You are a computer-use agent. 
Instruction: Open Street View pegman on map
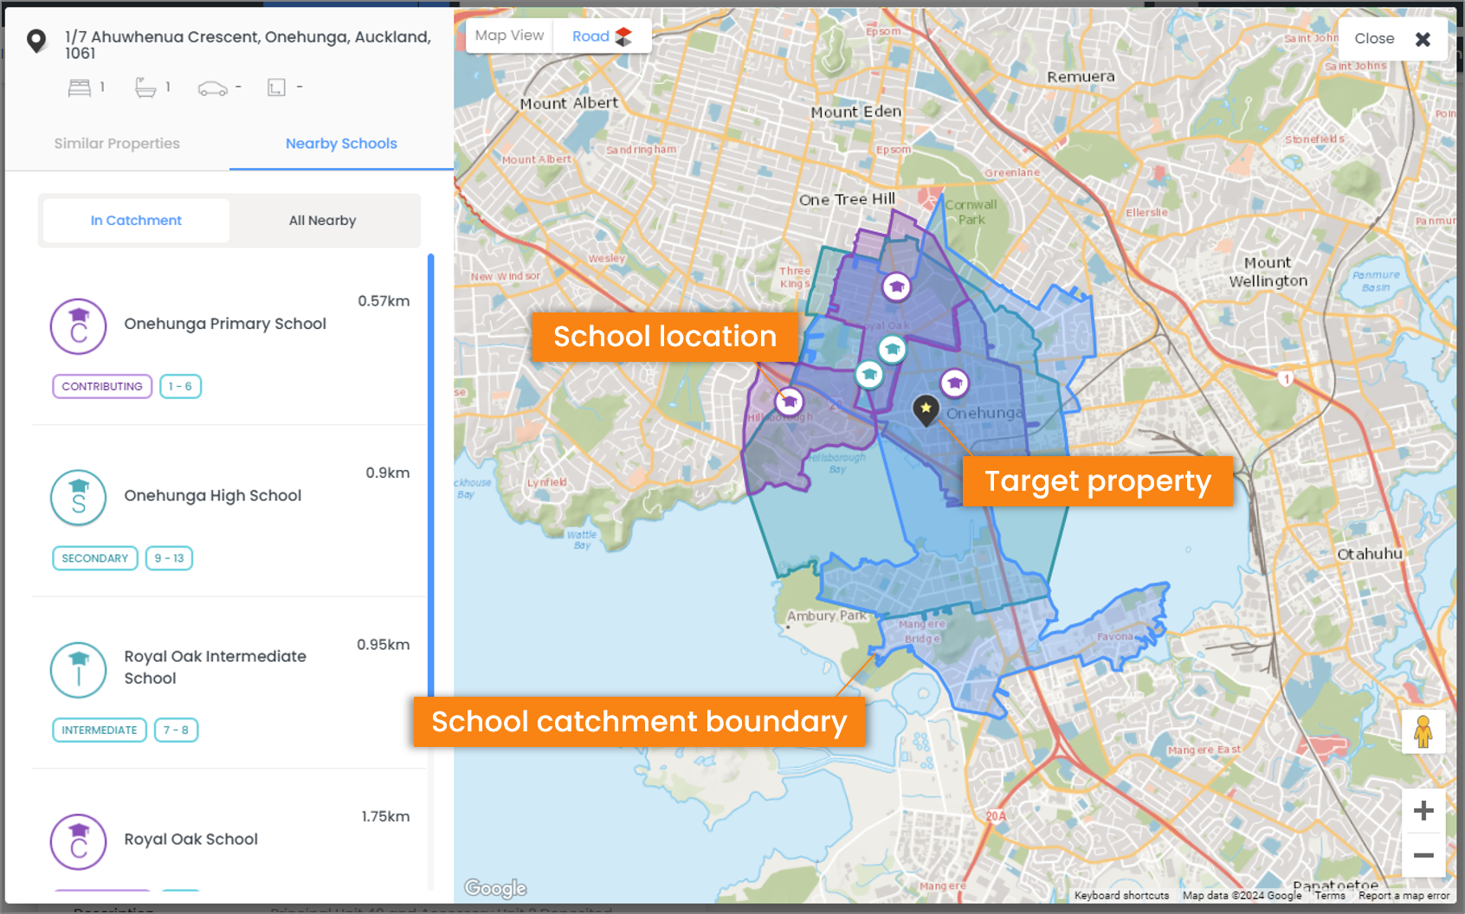point(1423,731)
